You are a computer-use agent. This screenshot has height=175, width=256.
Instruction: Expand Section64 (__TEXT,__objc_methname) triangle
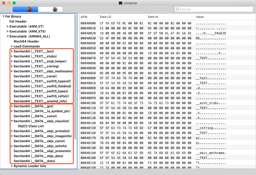click(12, 71)
